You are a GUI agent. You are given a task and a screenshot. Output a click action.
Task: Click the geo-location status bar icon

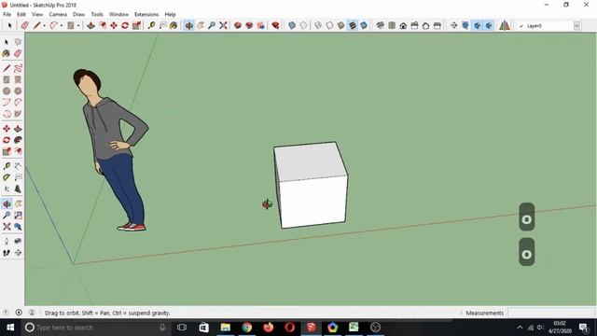click(6, 313)
